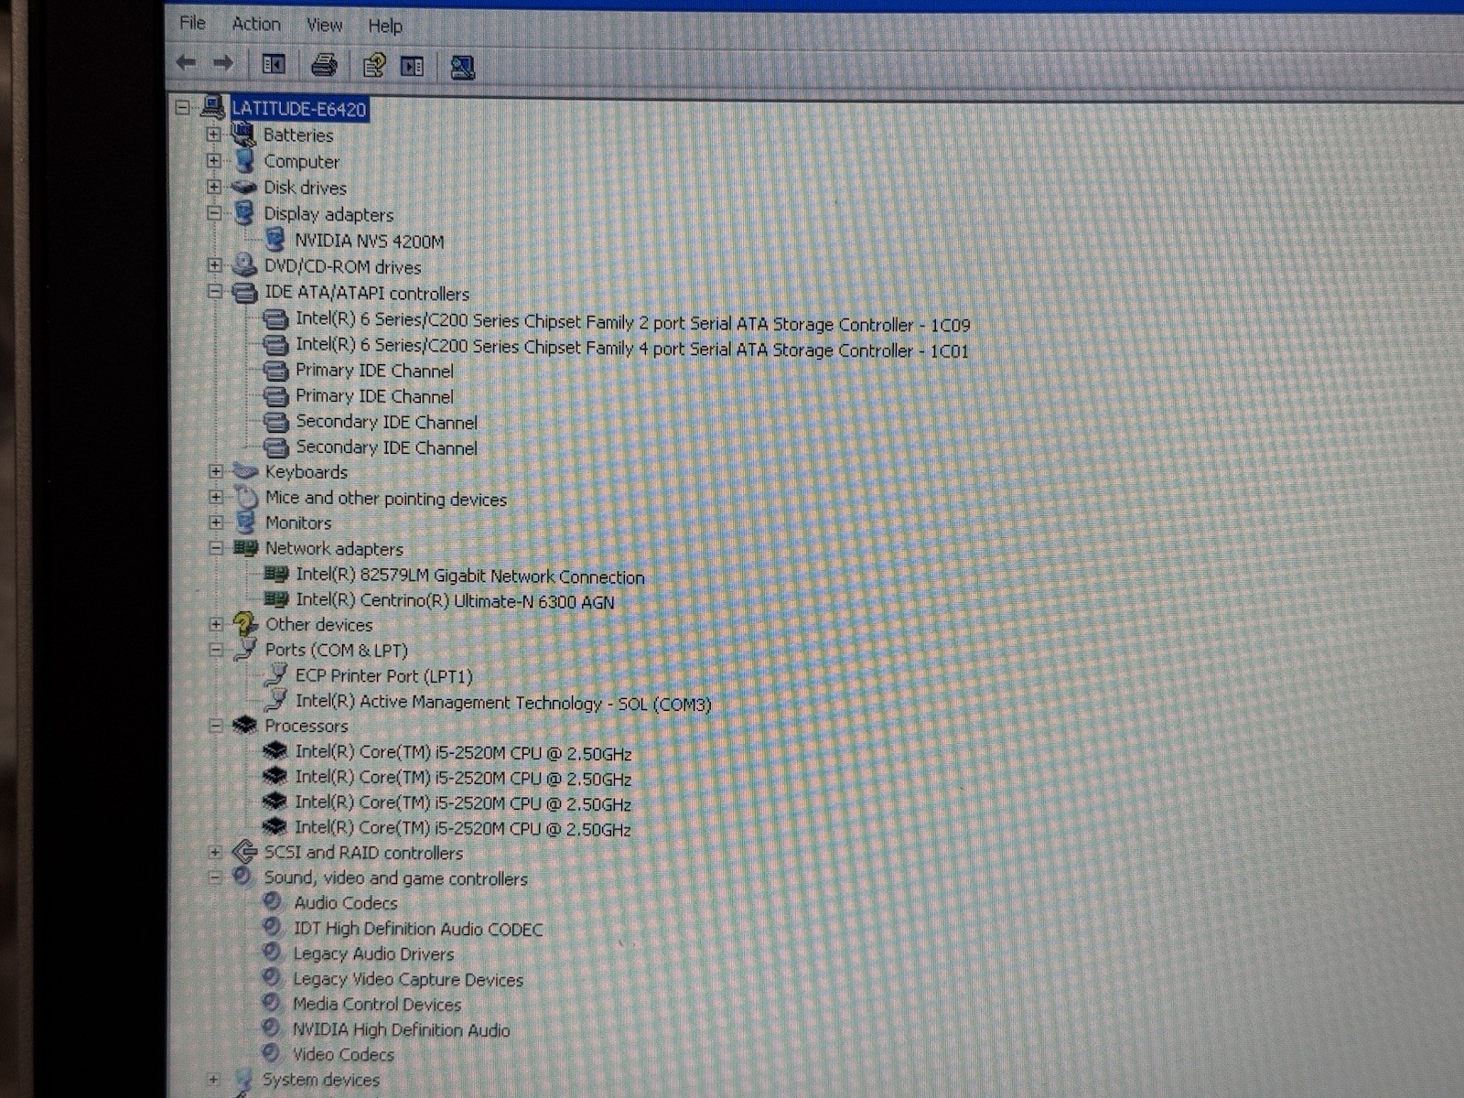This screenshot has height=1098, width=1464.
Task: Select the first Primary IDE Channel
Action: pyautogui.click(x=374, y=371)
